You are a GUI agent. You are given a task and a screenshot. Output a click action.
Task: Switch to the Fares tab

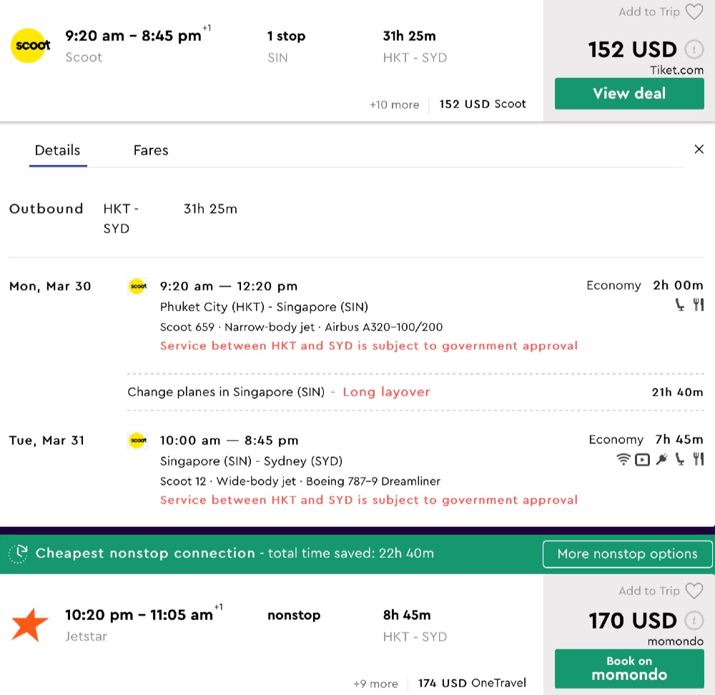click(151, 150)
